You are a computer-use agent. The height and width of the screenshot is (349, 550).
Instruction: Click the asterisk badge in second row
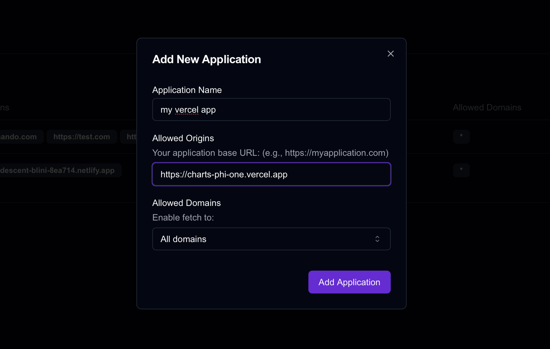coord(461,170)
